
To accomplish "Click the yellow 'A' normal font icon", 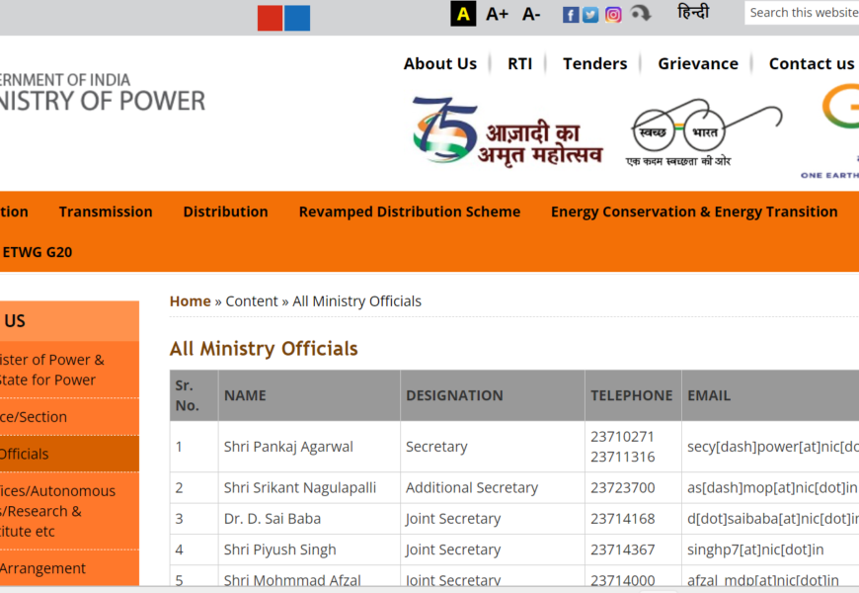I will [x=463, y=14].
